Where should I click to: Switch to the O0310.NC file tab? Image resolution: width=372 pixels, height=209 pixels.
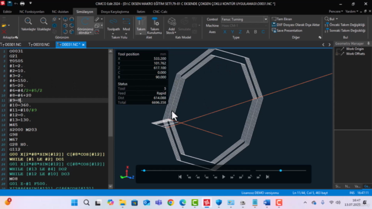click(x=40, y=45)
